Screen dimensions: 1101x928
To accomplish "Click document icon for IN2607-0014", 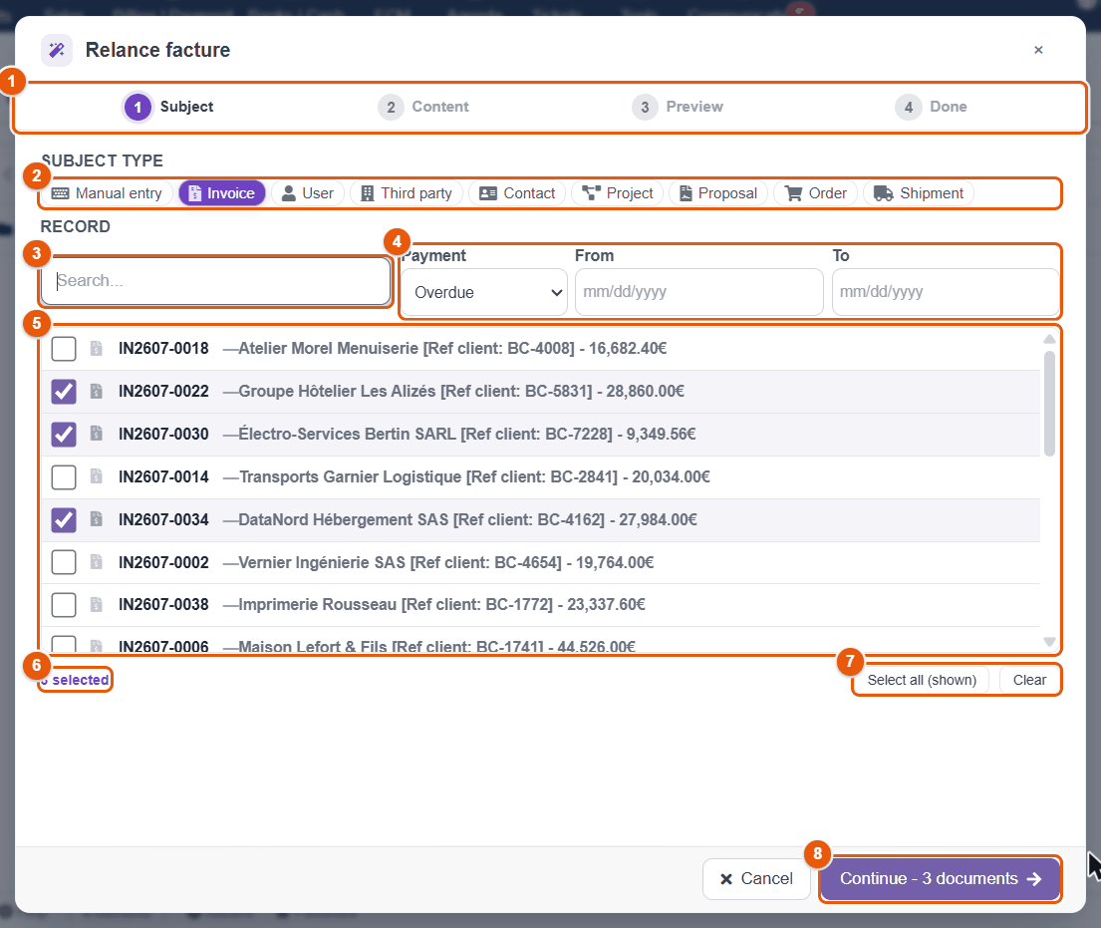I will tap(97, 476).
